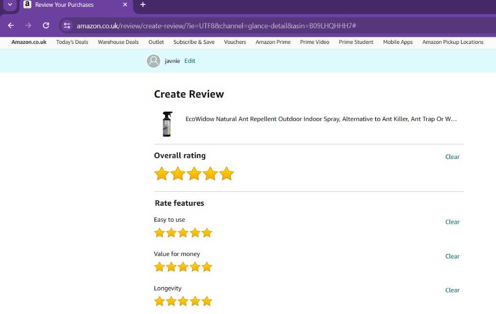The height and width of the screenshot is (314, 496).
Task: Rate Easy to use five stars
Action: pos(207,233)
